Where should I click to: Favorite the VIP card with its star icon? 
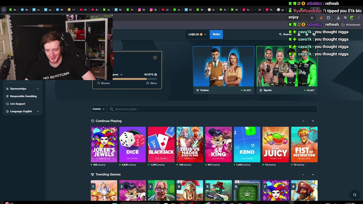[x=155, y=58]
